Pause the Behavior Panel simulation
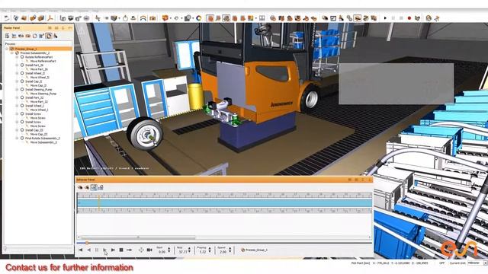Screen dimensions: 488x274 coord(97,250)
